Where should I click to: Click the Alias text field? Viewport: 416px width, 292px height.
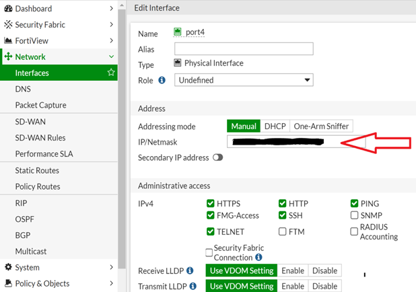coord(244,48)
